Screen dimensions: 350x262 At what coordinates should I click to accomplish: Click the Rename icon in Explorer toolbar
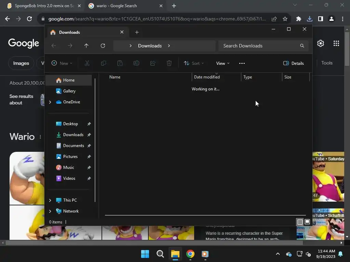pyautogui.click(x=136, y=63)
